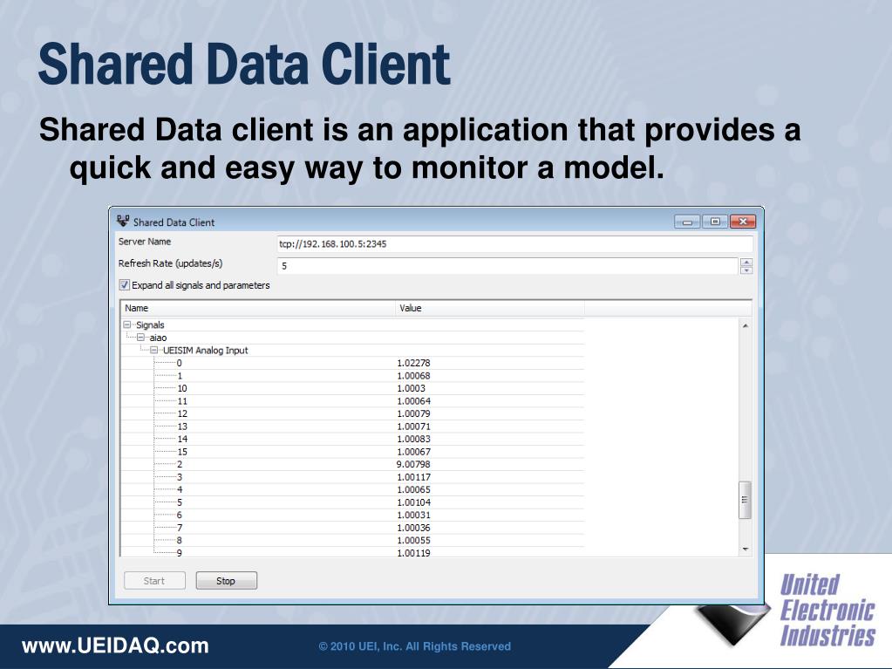The height and width of the screenshot is (669, 892).
Task: Click the value 1.00117
Action: pyautogui.click(x=413, y=477)
